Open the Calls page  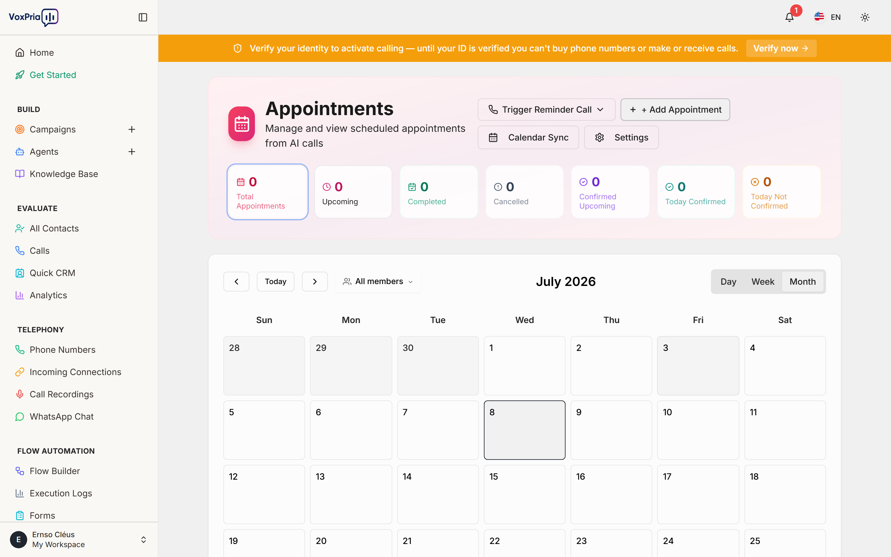78,251
